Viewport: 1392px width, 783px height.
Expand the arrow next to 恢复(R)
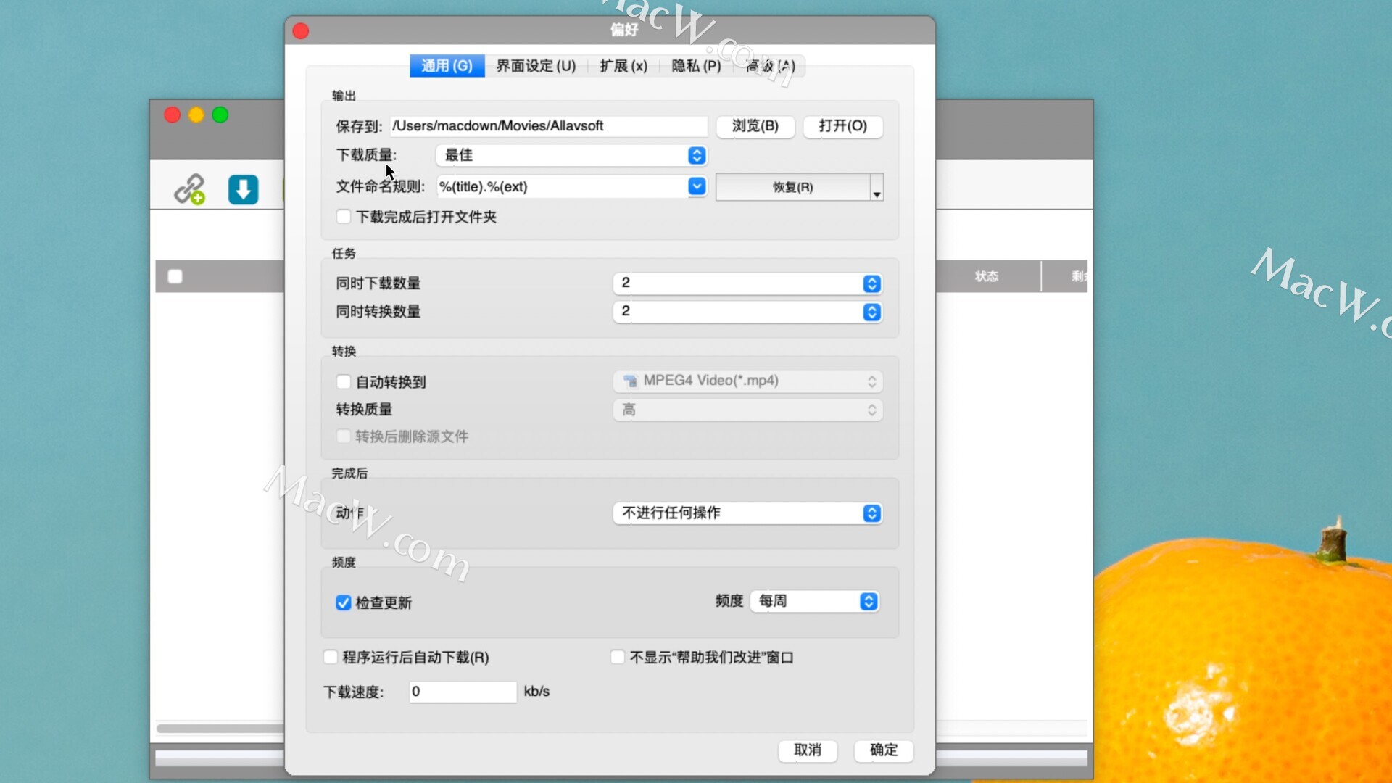(x=877, y=187)
